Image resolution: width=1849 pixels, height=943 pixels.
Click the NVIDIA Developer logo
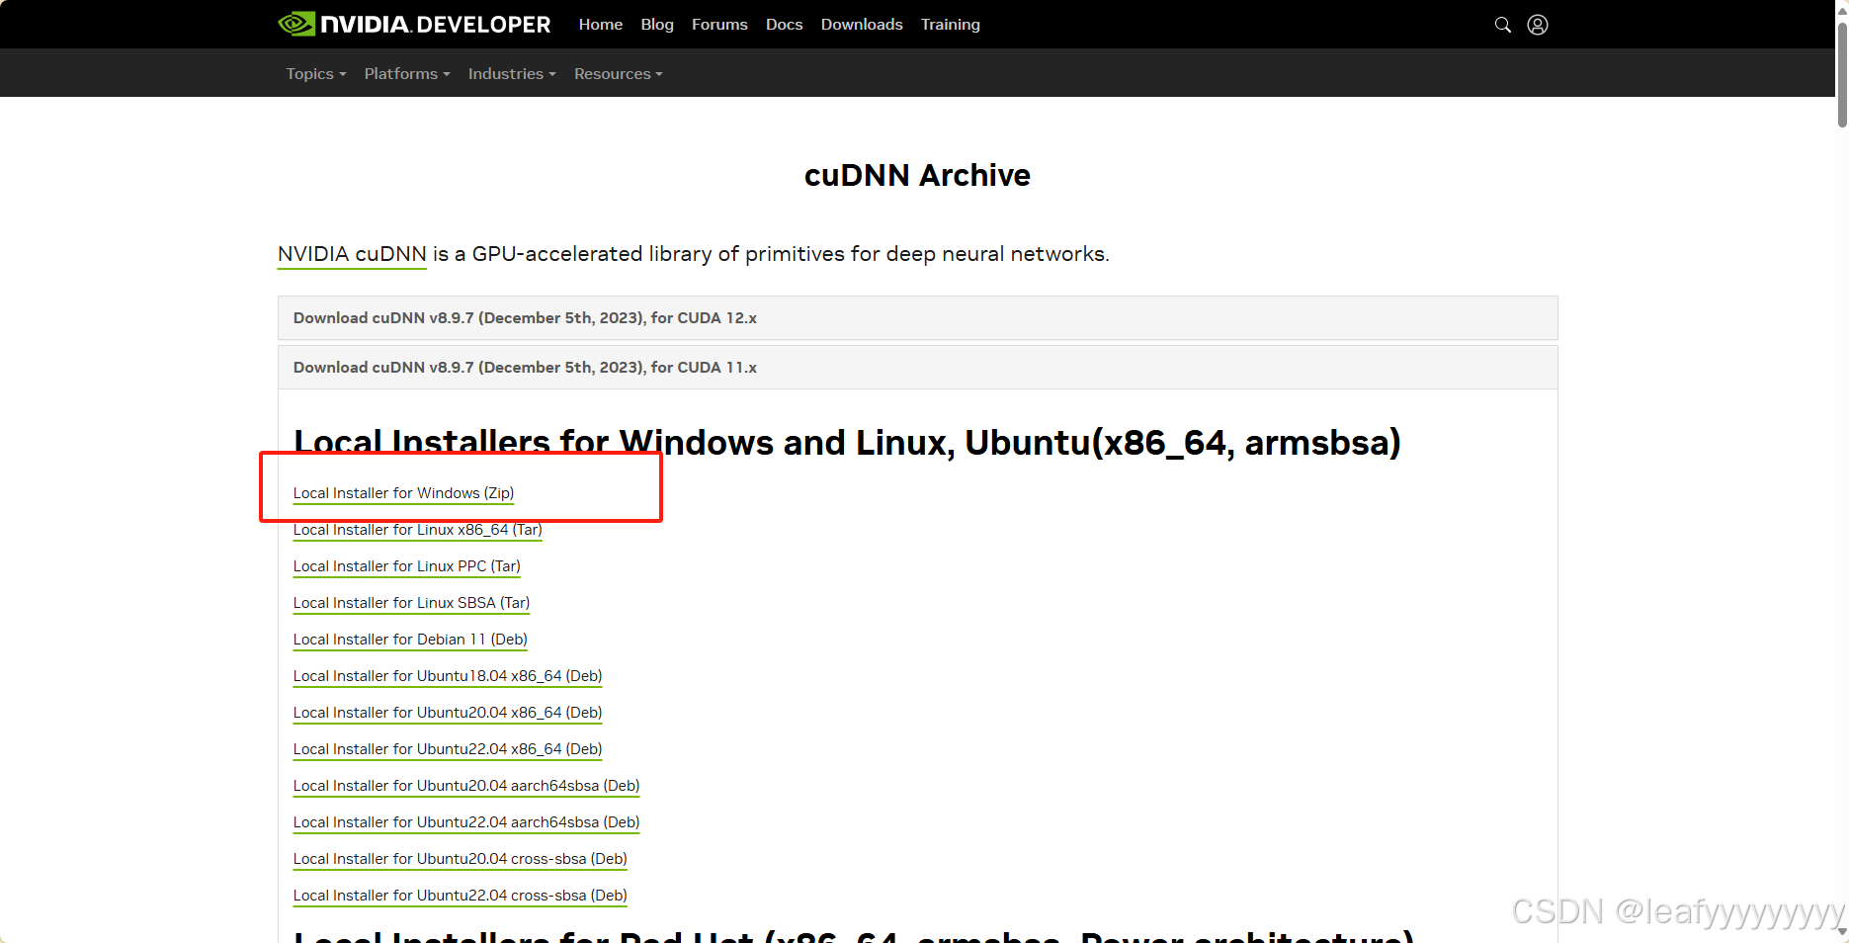pos(415,24)
